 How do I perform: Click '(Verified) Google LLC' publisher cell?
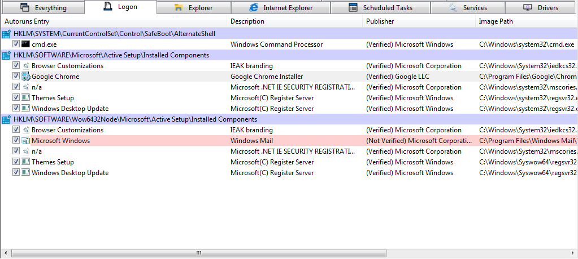[397, 77]
